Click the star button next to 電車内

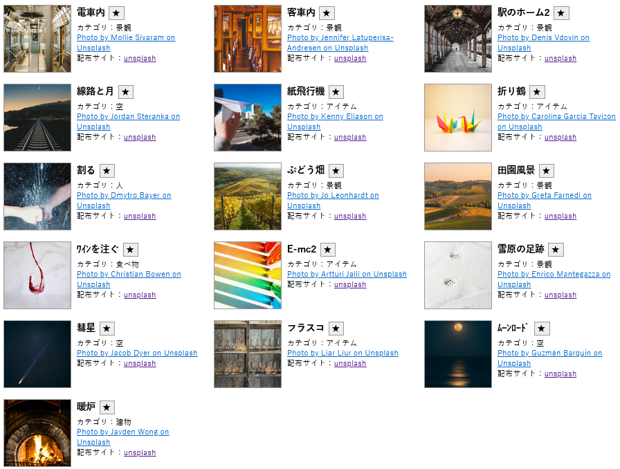[x=117, y=13]
